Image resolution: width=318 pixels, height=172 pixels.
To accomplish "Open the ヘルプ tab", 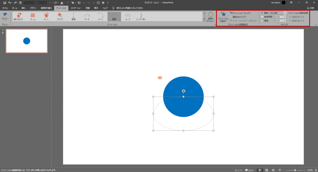I will click(x=105, y=8).
